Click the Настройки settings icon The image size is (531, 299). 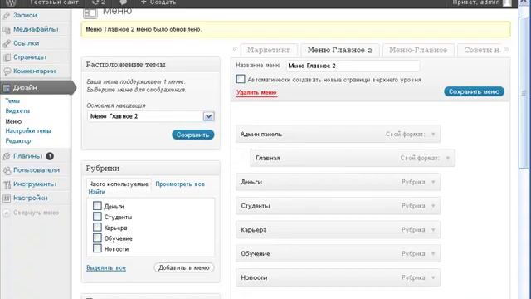[7, 199]
